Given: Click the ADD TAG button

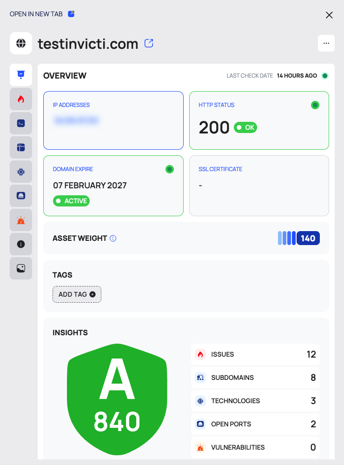Looking at the screenshot, I should pos(77,294).
